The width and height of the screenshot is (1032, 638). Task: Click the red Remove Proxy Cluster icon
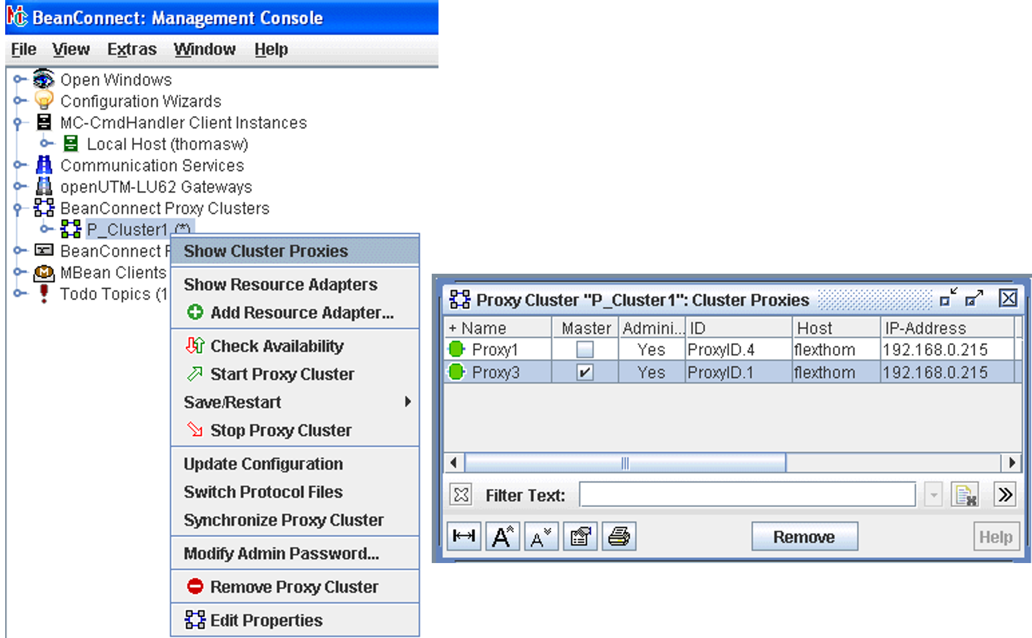click(195, 586)
